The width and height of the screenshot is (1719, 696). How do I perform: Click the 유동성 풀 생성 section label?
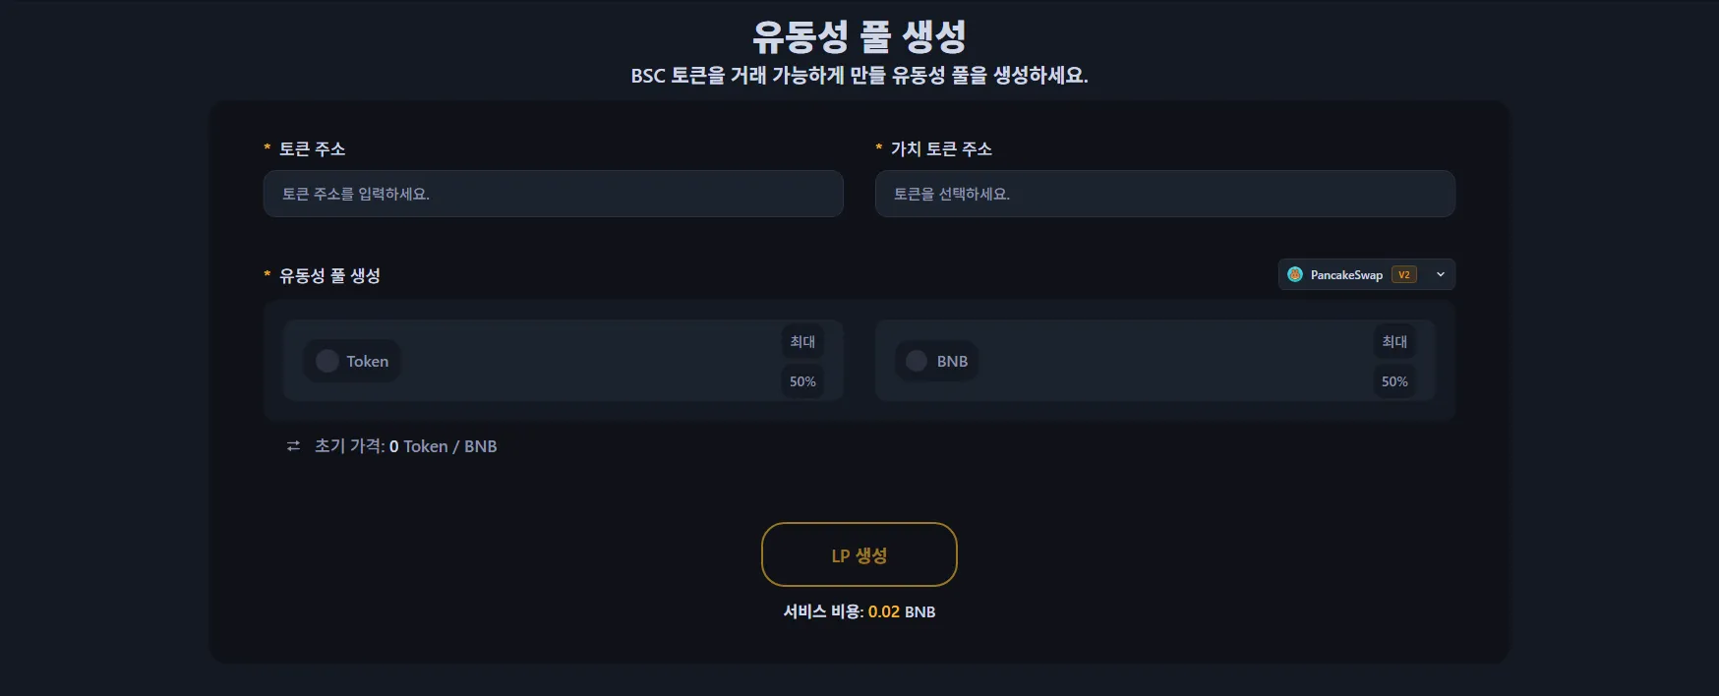tap(331, 275)
